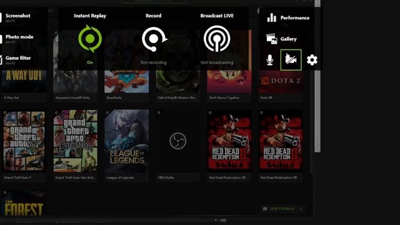Take a Screenshot from overlay menu
This screenshot has height=225, width=400.
[17, 17]
